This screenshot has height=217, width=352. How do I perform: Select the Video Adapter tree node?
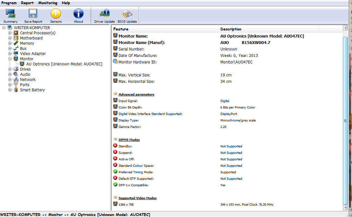[x=33, y=54]
